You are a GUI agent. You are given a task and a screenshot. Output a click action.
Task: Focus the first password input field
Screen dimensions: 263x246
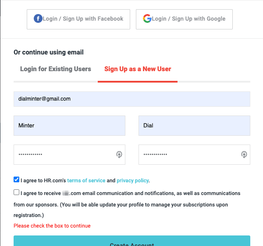pos(64,155)
